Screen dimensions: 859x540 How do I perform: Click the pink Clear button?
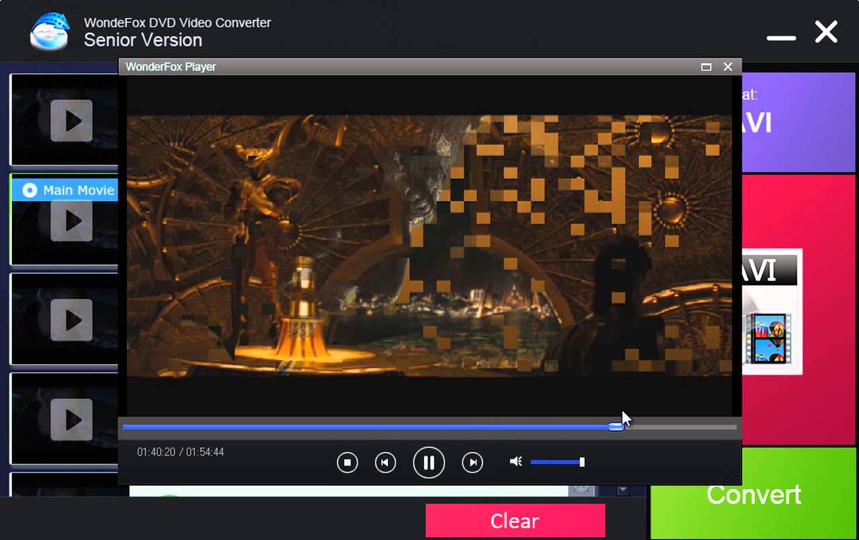click(515, 521)
